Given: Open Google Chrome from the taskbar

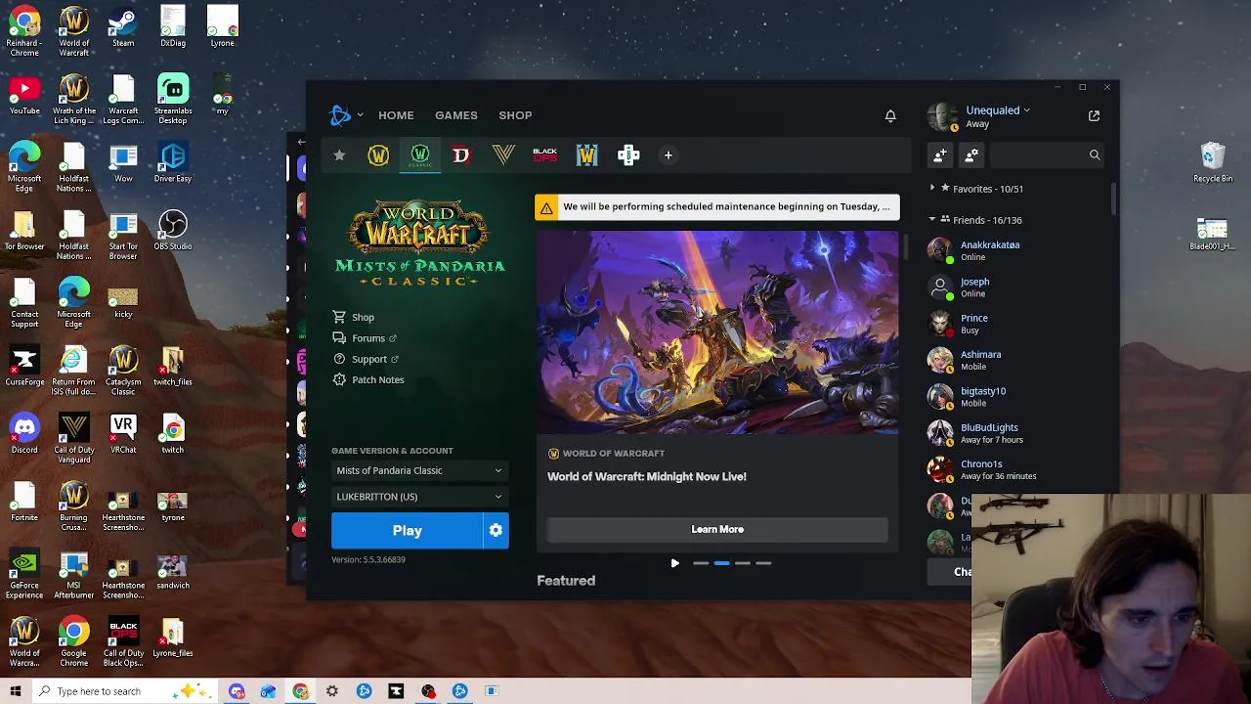Looking at the screenshot, I should pos(300,691).
